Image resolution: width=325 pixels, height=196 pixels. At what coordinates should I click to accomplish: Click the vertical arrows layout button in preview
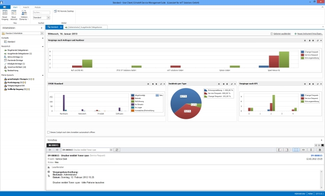click(x=311, y=150)
